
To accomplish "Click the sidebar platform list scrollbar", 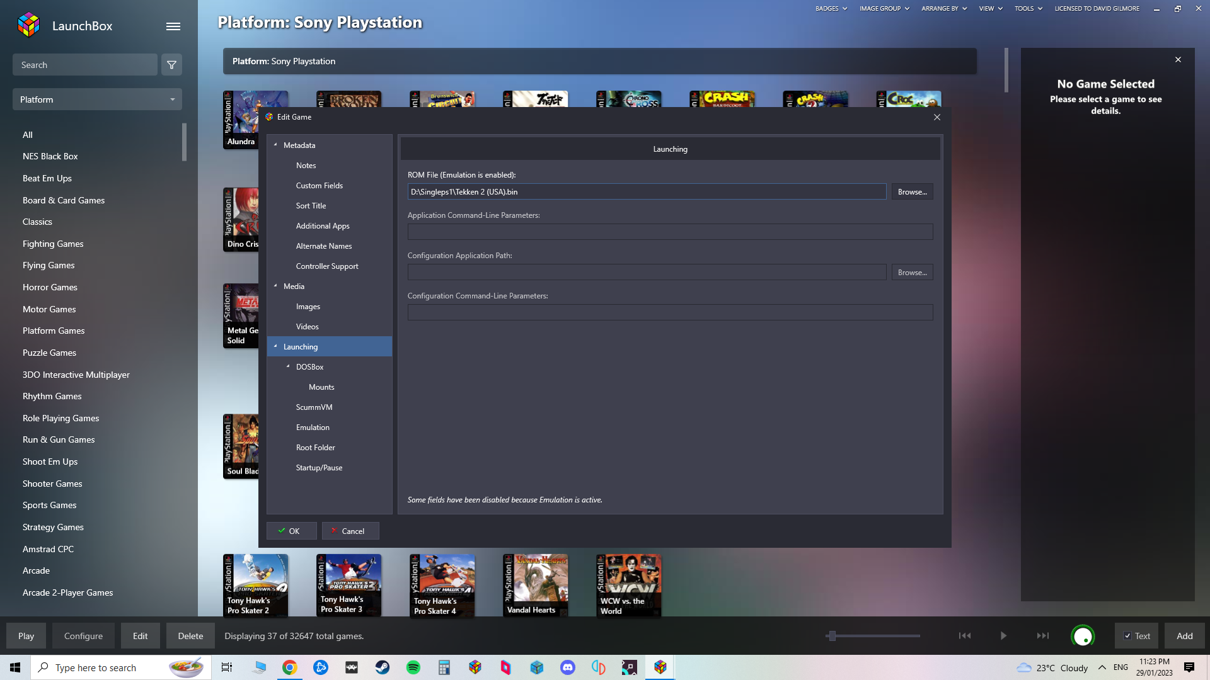I will pos(184,142).
